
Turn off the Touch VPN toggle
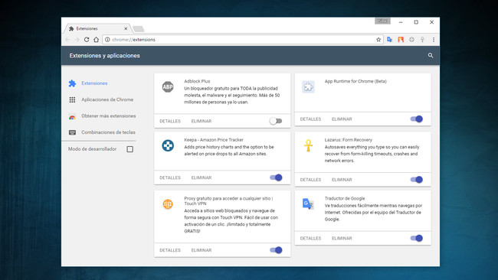tap(276, 250)
